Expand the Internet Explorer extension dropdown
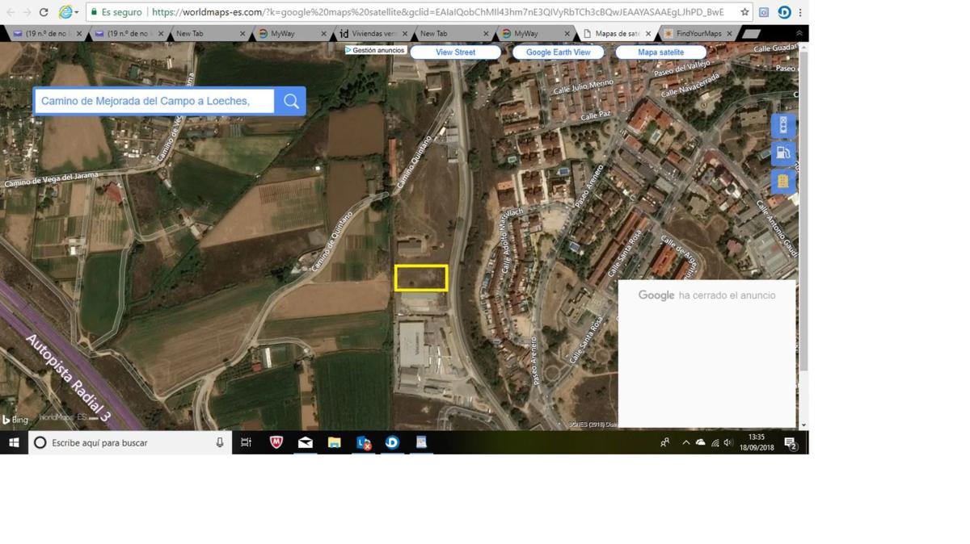The height and width of the screenshot is (544, 970). point(77,13)
